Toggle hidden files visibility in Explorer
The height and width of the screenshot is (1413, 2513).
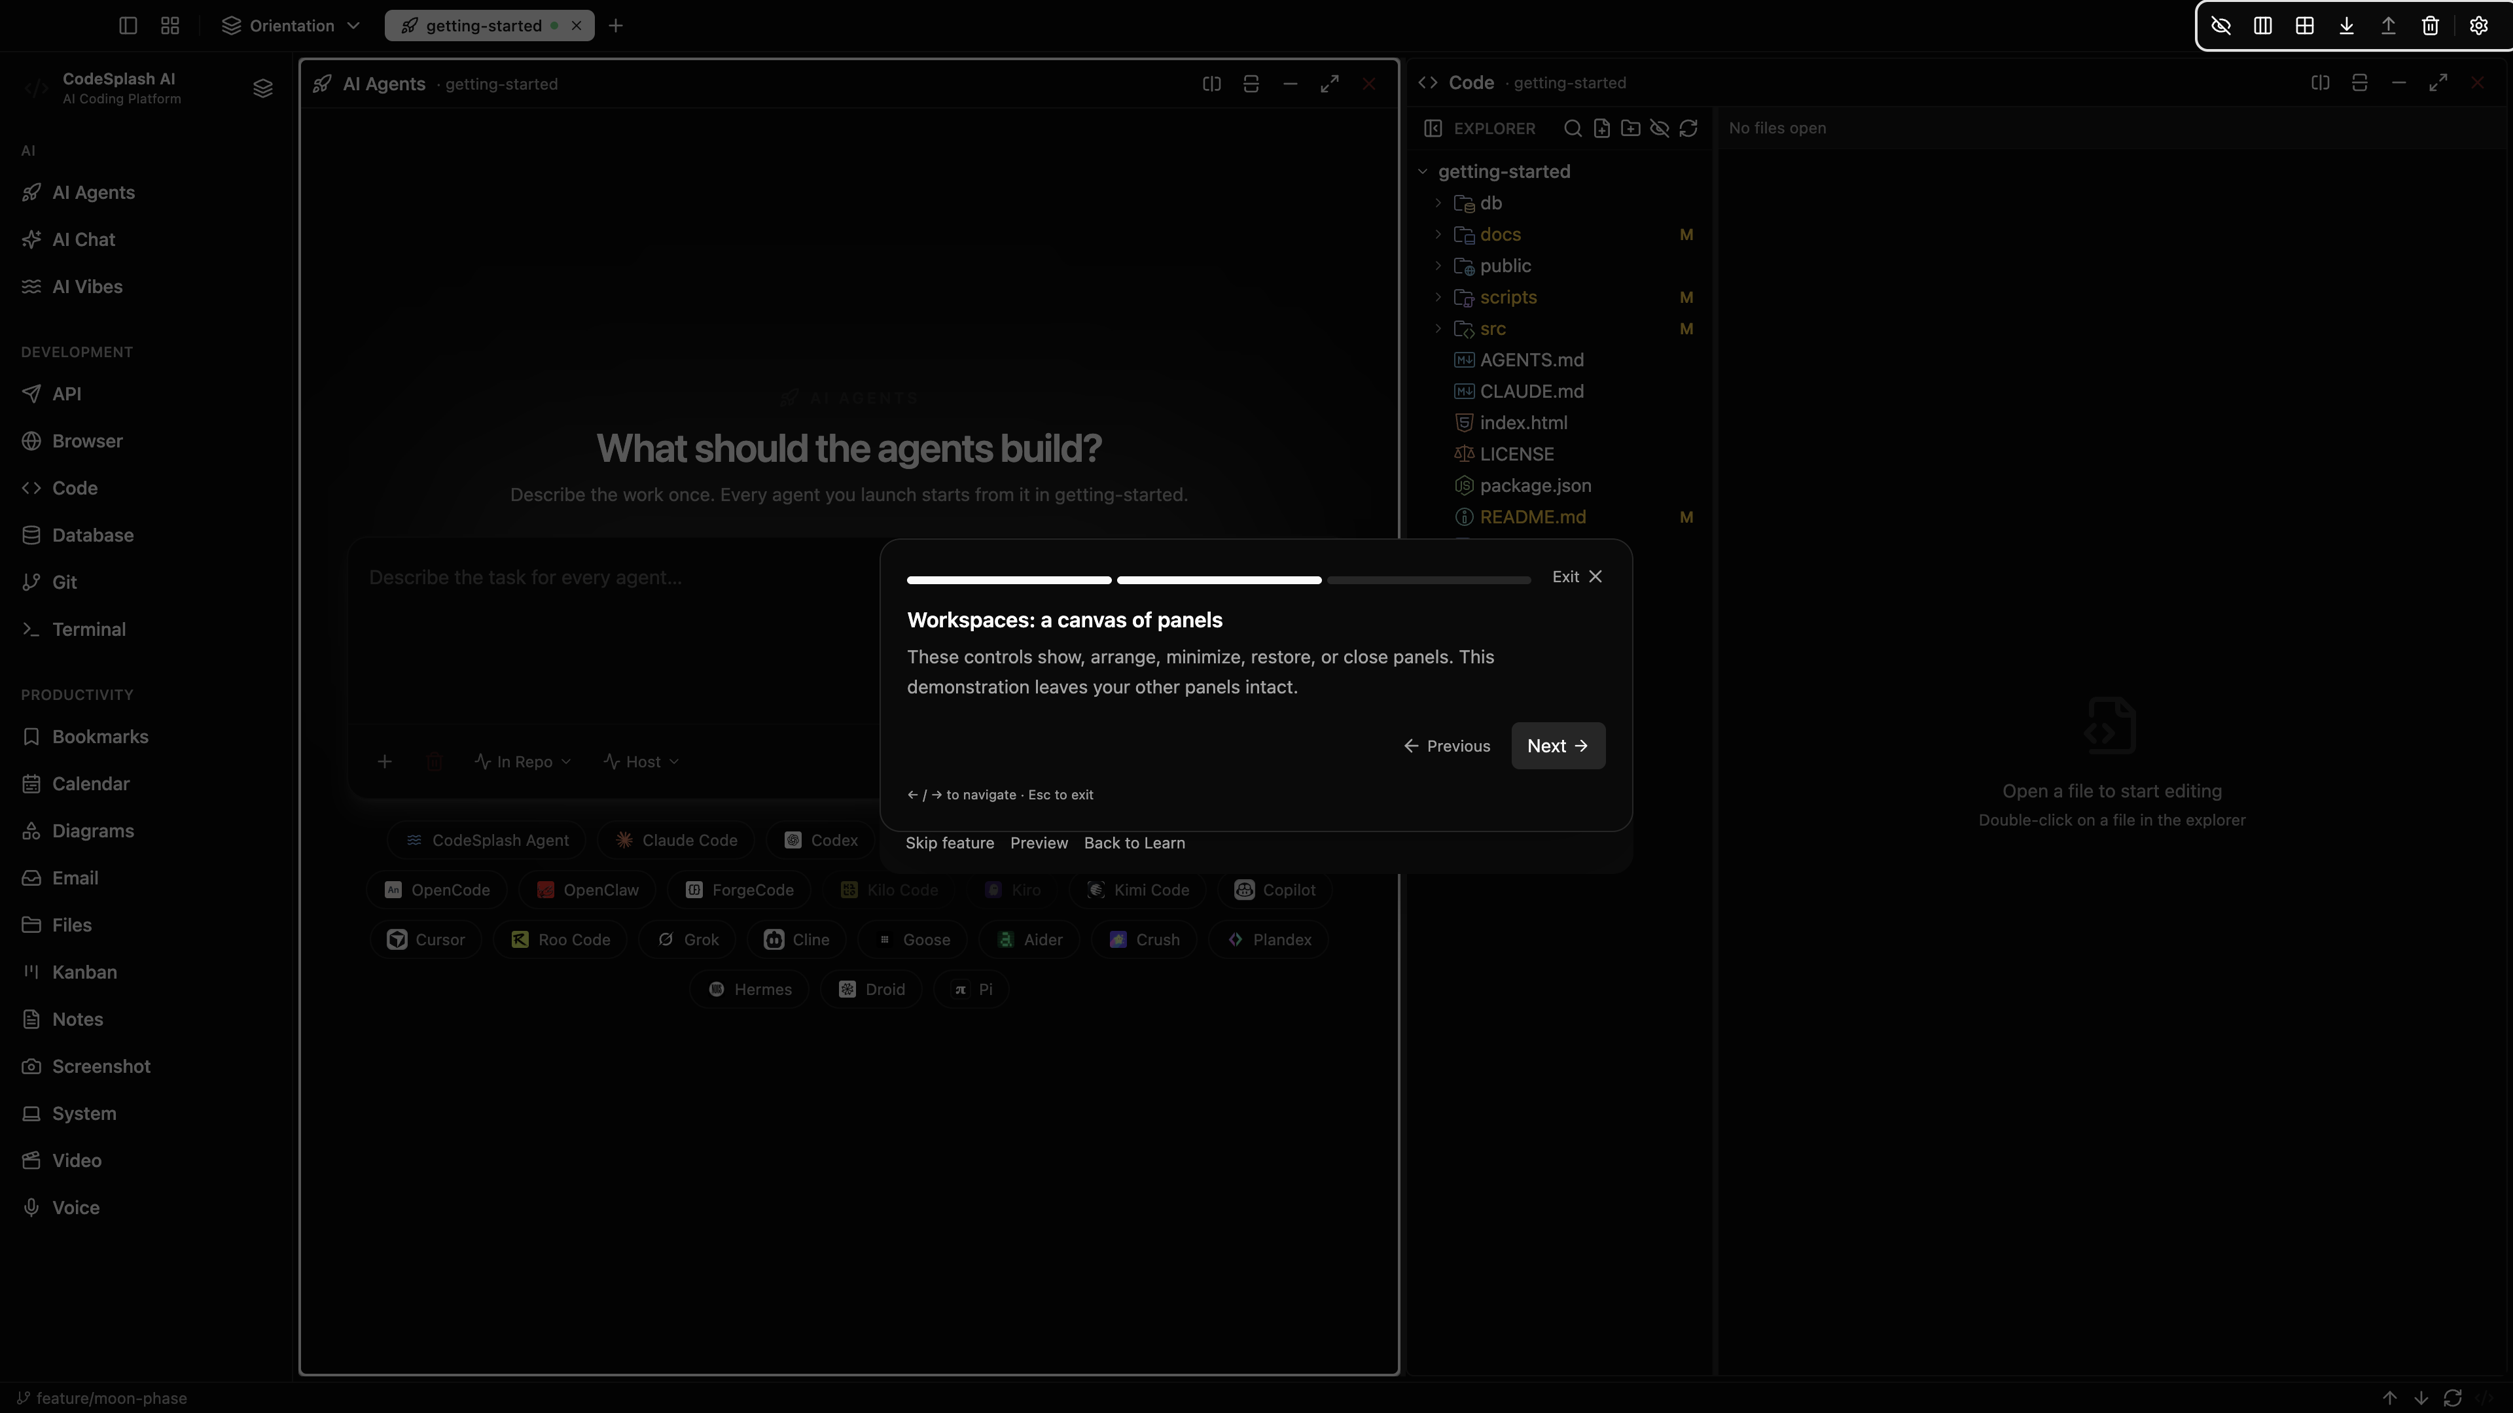point(1660,129)
